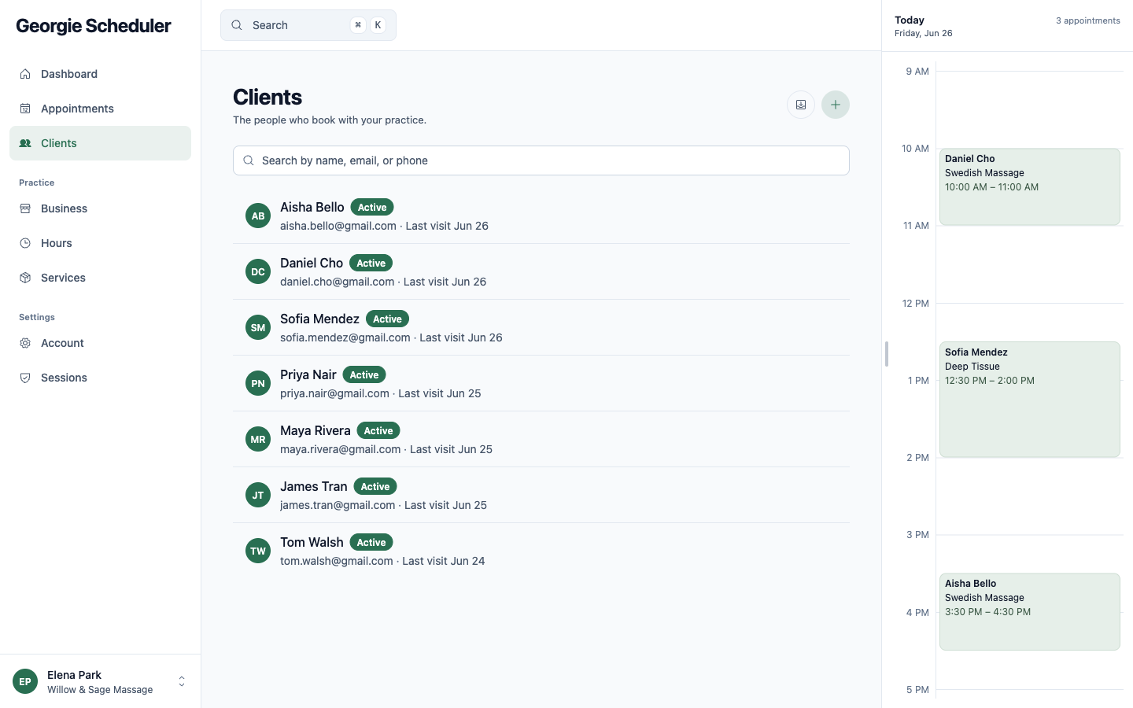Click the SM avatar for Sofia Mendez
1133x708 pixels.
coord(258,327)
